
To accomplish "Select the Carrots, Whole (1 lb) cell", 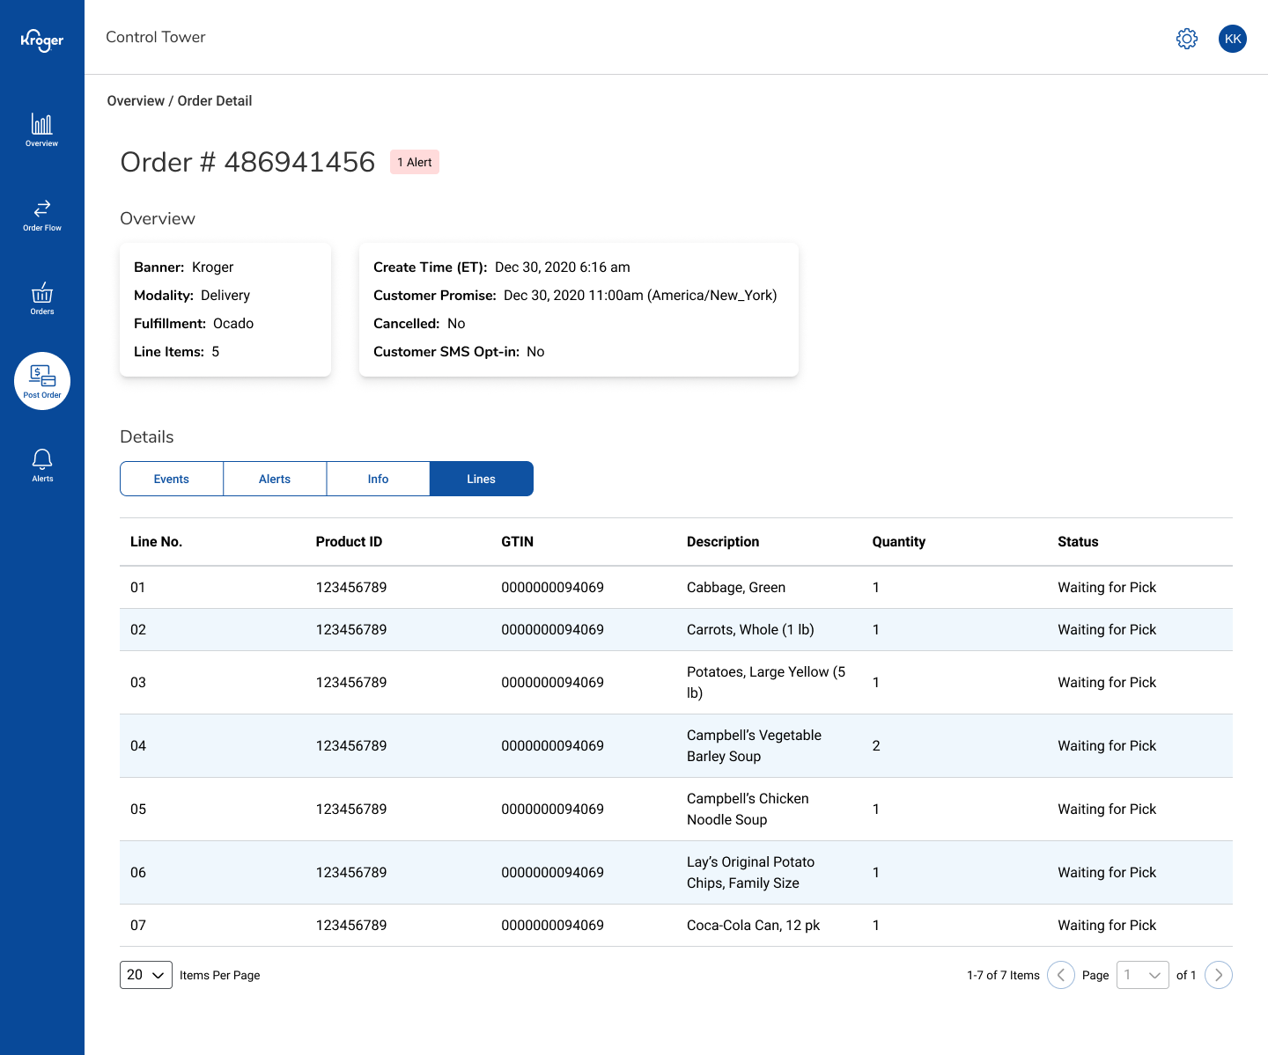I will click(750, 630).
